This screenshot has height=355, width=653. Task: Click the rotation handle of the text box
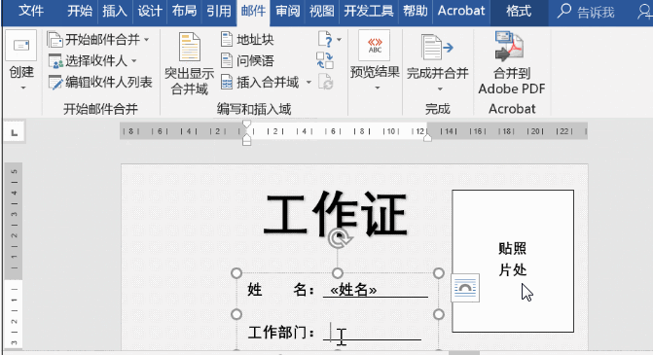[x=339, y=238]
